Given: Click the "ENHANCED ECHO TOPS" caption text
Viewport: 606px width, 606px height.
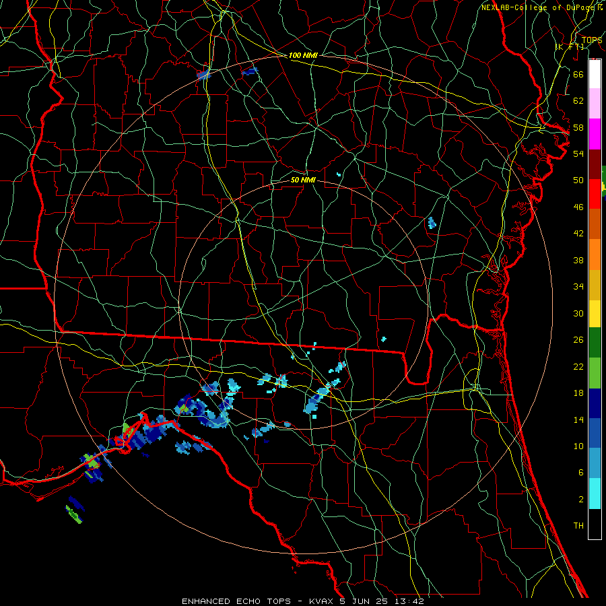Looking at the screenshot, I should click(x=236, y=601).
